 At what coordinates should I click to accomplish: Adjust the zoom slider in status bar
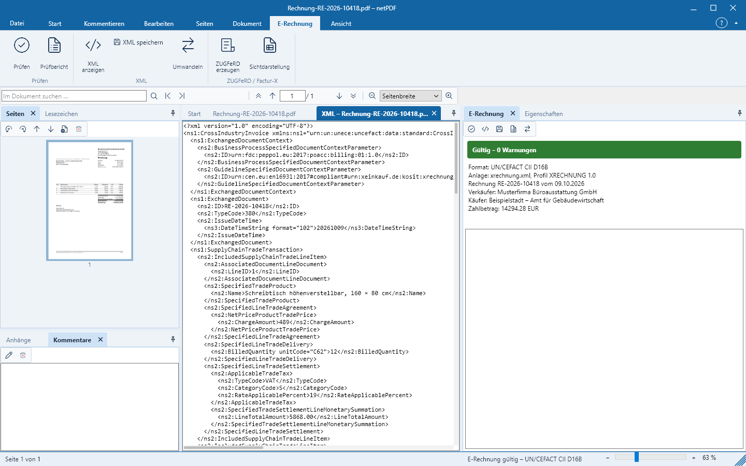coord(637,457)
